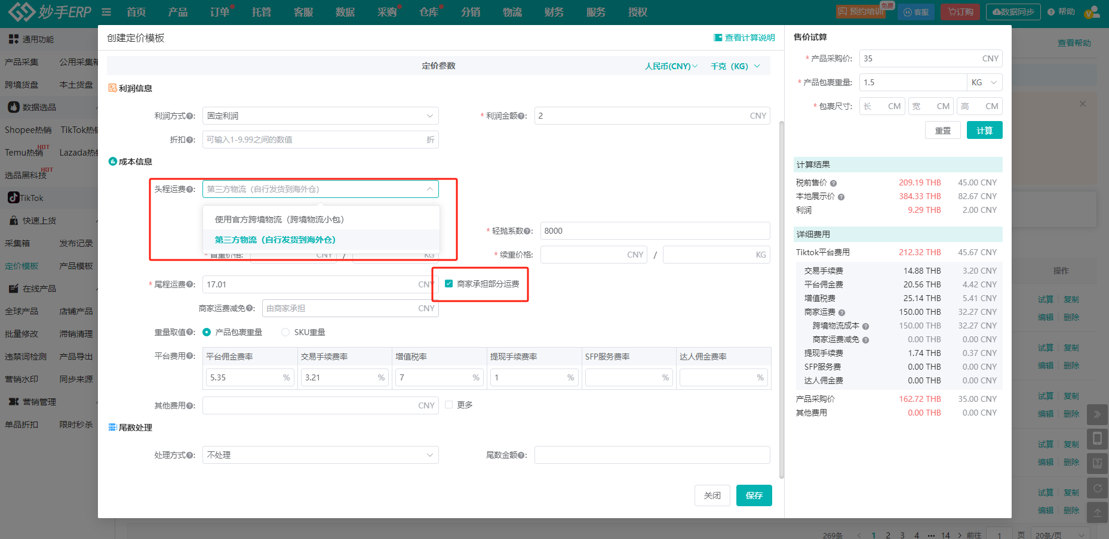Select the SKU重量 radio button

285,332
